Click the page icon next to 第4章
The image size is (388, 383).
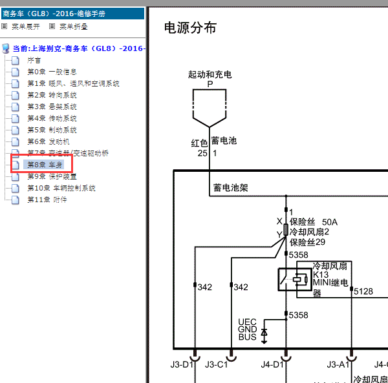pos(16,118)
